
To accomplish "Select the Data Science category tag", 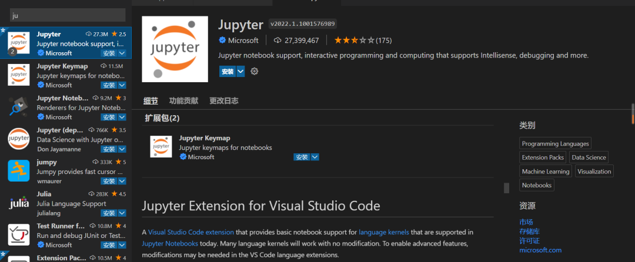I will [x=589, y=157].
